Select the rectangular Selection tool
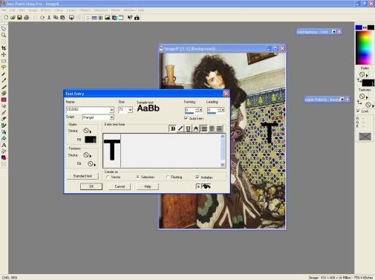The width and height of the screenshot is (375, 280). coord(4,61)
